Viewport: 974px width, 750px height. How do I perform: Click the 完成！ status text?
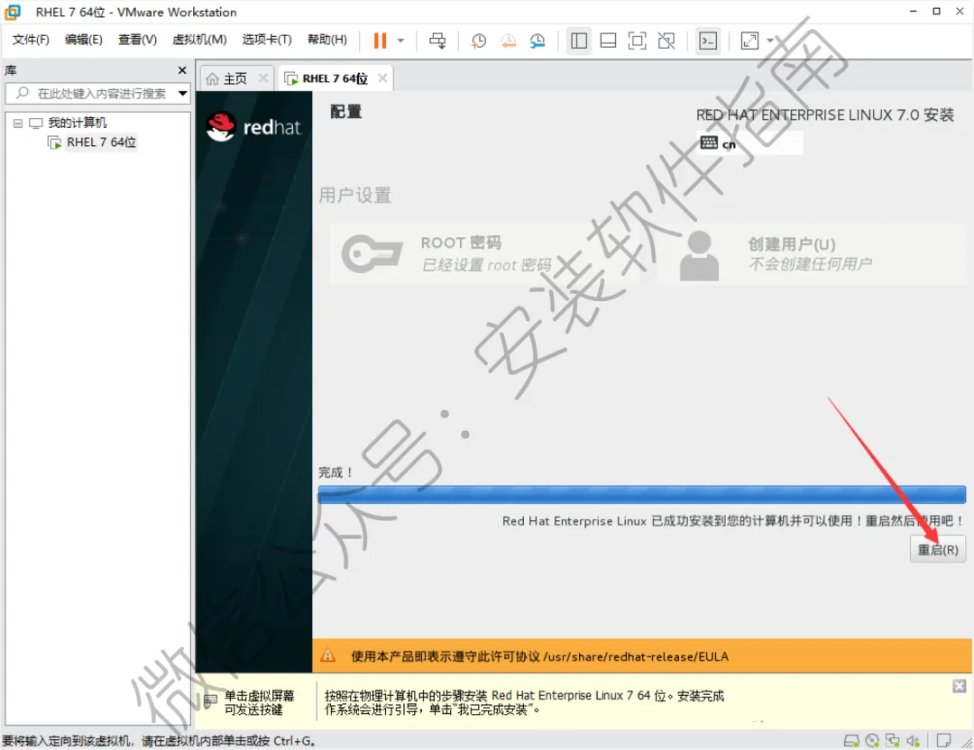pyautogui.click(x=335, y=472)
